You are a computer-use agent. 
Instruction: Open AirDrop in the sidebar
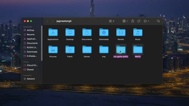[x=30, y=30]
